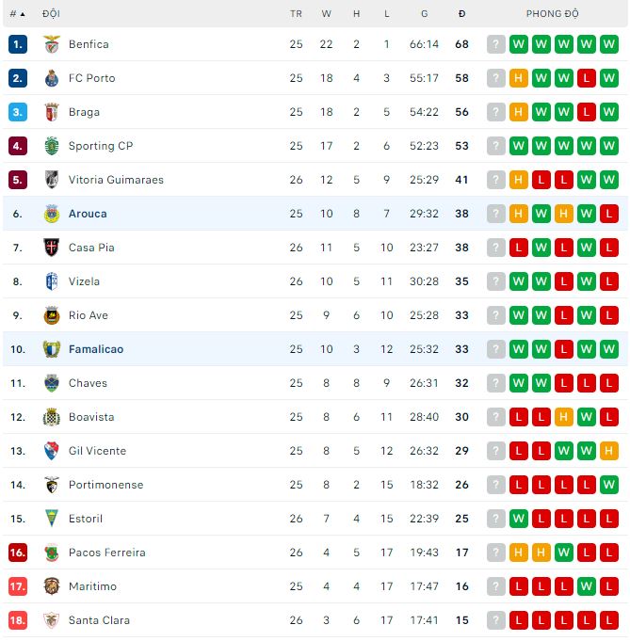Click the Sporting CP team logo
The height and width of the screenshot is (641, 630).
coord(52,146)
